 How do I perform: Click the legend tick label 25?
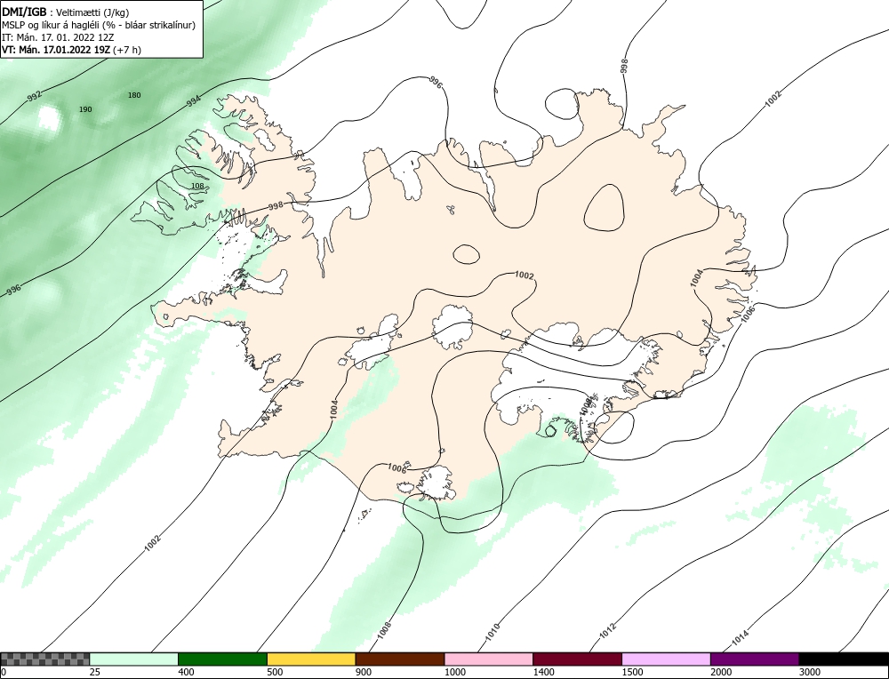[x=95, y=672]
